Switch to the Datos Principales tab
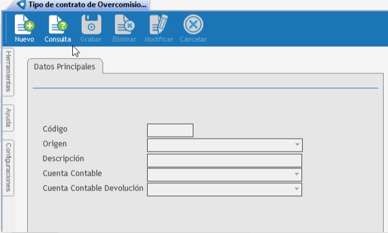Viewport: 388px width, 233px height. pyautogui.click(x=65, y=67)
